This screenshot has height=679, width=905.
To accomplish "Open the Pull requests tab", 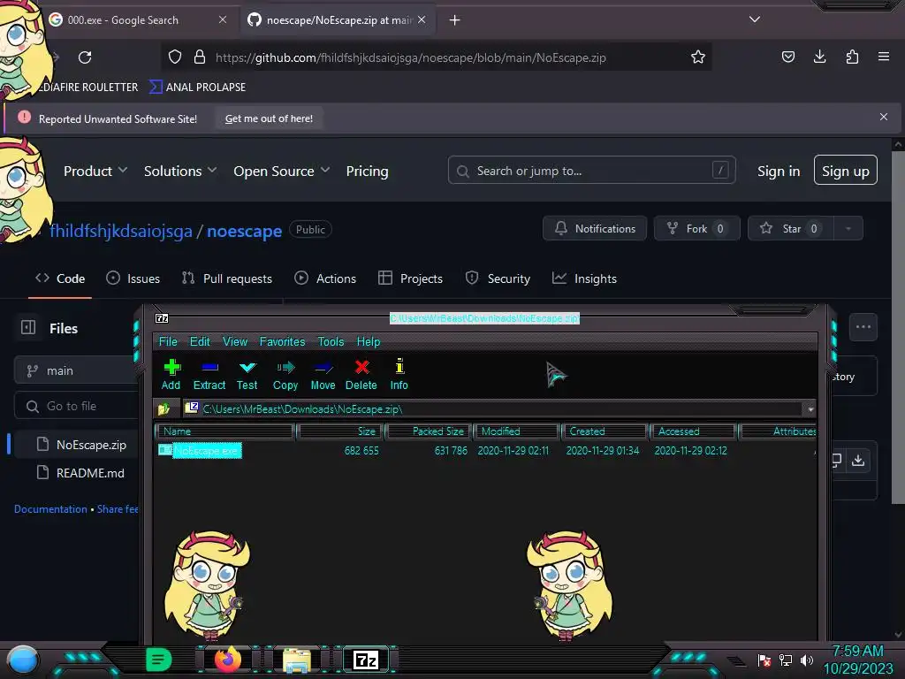I will [227, 278].
